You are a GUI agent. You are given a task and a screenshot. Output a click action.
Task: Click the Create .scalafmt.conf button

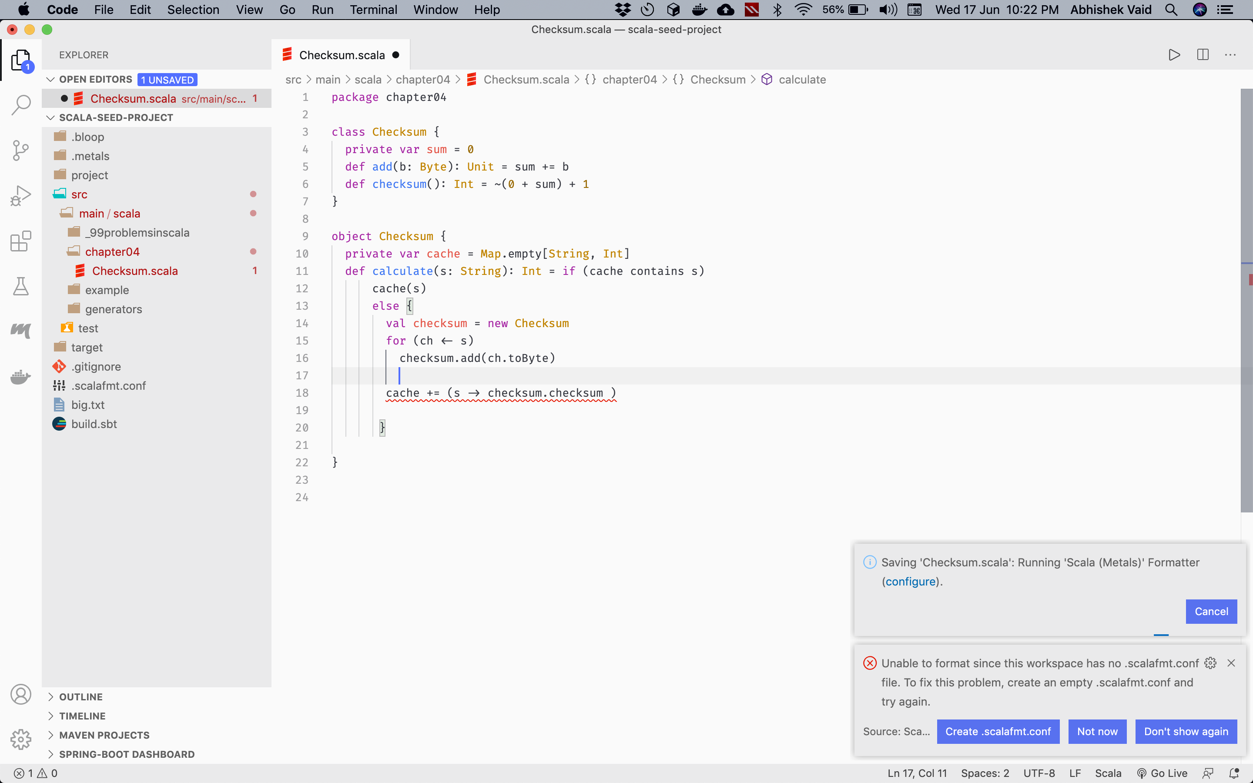pos(998,731)
